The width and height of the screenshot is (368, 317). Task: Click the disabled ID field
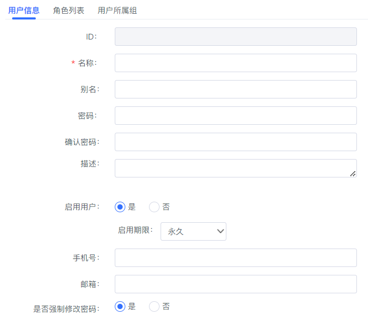(x=236, y=37)
